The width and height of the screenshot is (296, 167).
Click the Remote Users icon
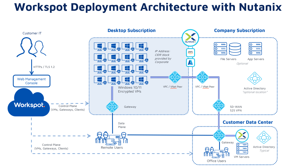point(111,138)
